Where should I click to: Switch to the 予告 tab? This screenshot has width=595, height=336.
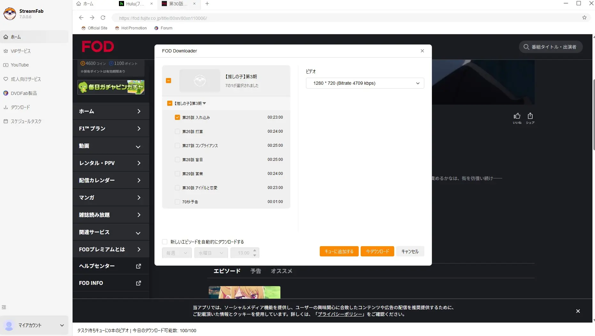[256, 271]
